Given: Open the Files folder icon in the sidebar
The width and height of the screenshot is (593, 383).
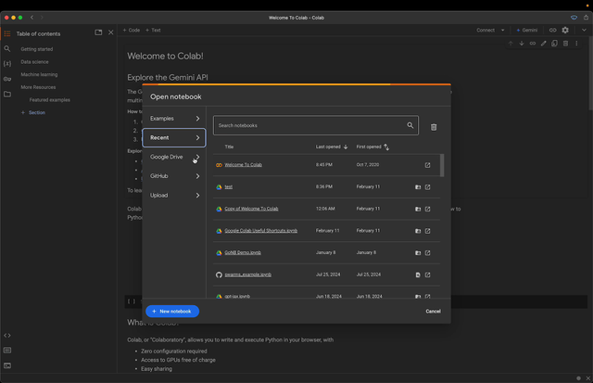Looking at the screenshot, I should (7, 94).
